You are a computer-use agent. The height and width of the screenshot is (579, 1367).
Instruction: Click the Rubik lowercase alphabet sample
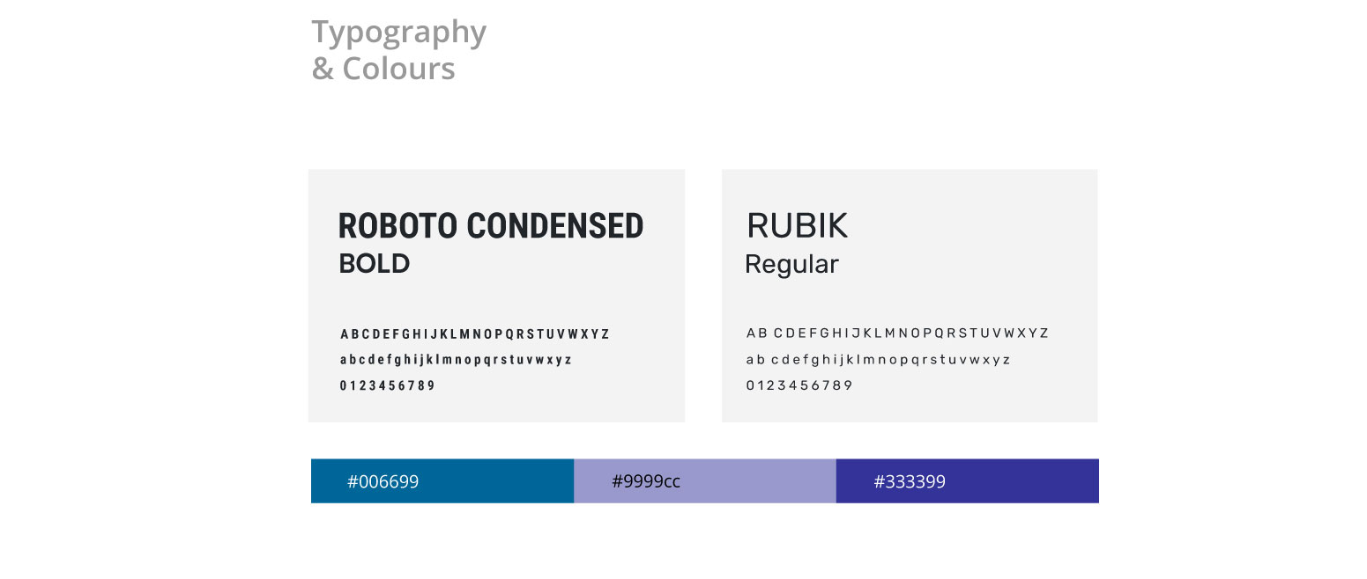click(x=878, y=360)
